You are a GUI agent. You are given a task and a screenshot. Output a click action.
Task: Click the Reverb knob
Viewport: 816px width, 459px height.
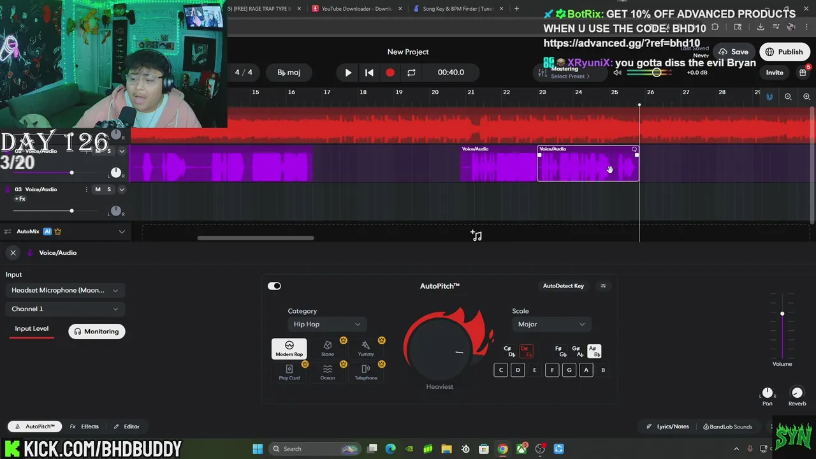click(x=797, y=393)
